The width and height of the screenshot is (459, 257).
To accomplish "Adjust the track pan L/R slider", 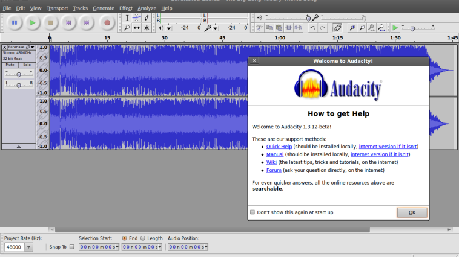I will pyautogui.click(x=19, y=84).
